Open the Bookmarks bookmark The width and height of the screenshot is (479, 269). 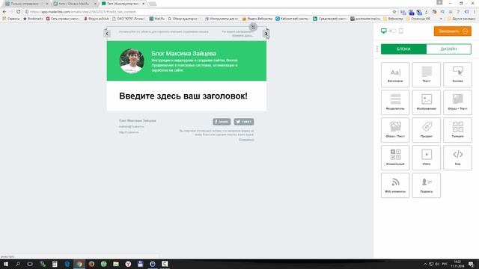[x=33, y=19]
